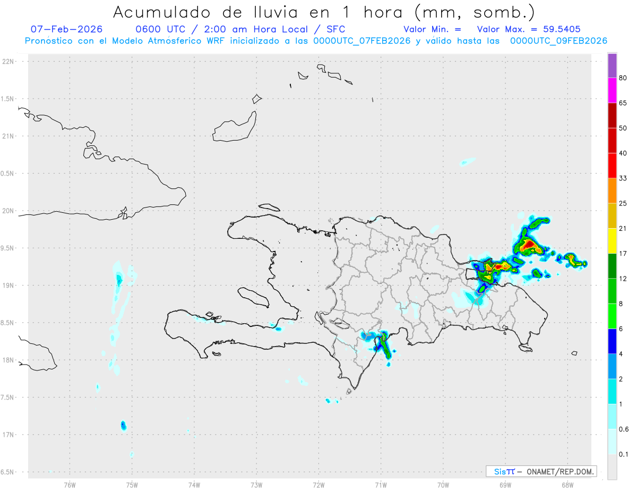
Task: Click the colorbar value label '33'
Action: [x=623, y=178]
